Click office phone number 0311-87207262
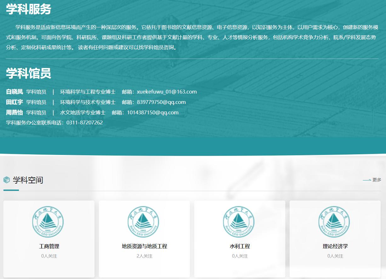This screenshot has height=279, width=386. pos(84,122)
